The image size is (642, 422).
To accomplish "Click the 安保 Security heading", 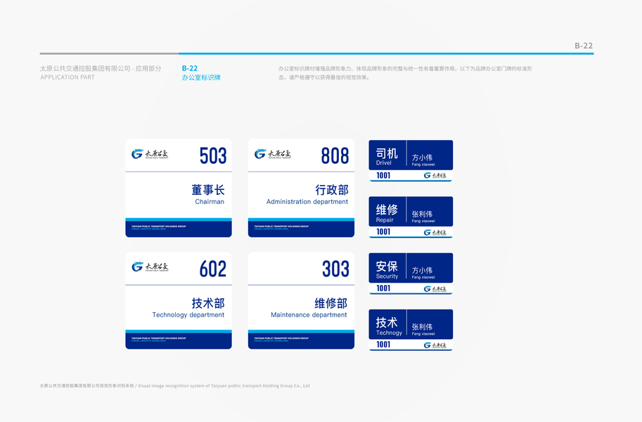I will click(x=387, y=270).
